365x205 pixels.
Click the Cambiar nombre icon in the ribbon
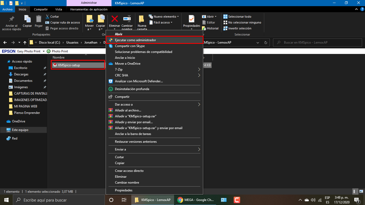click(x=127, y=19)
